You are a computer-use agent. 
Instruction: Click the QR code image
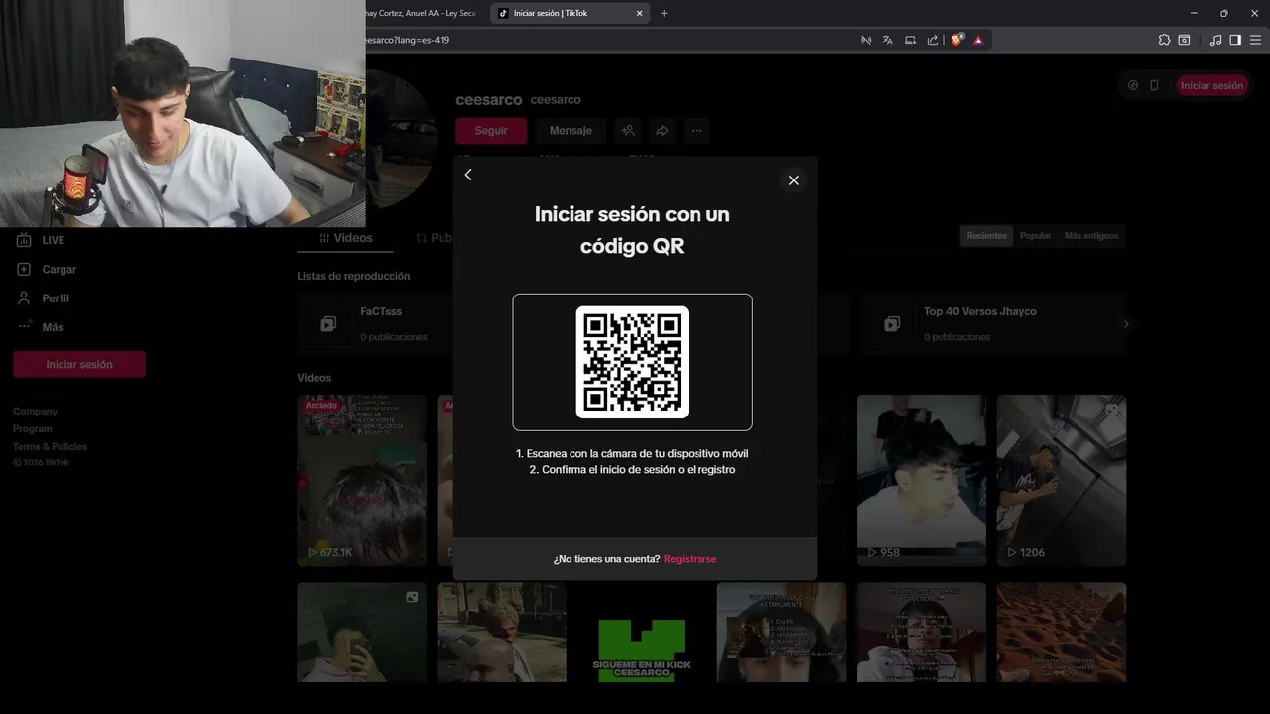pos(632,362)
